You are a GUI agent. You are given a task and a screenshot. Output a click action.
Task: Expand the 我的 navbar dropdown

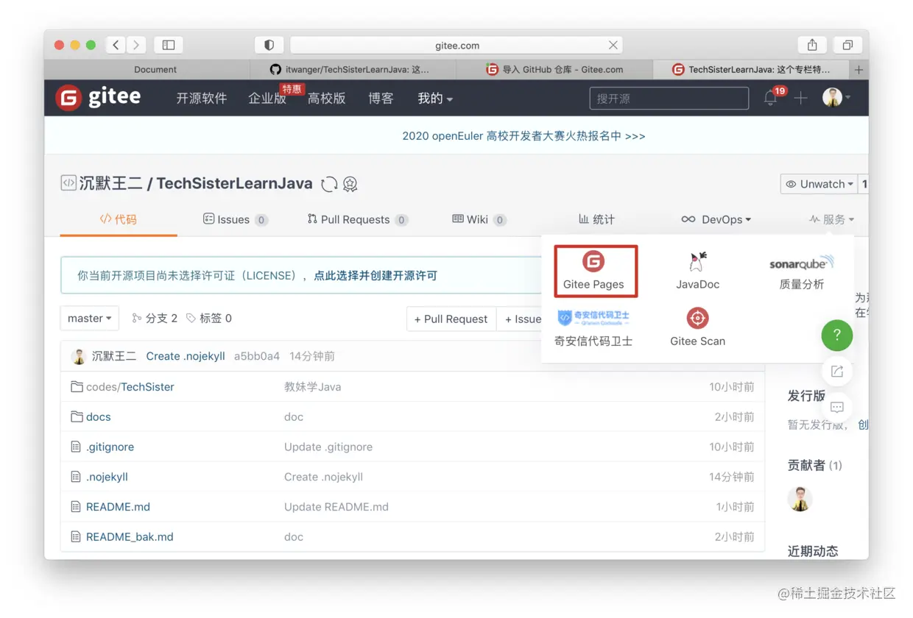click(x=435, y=98)
